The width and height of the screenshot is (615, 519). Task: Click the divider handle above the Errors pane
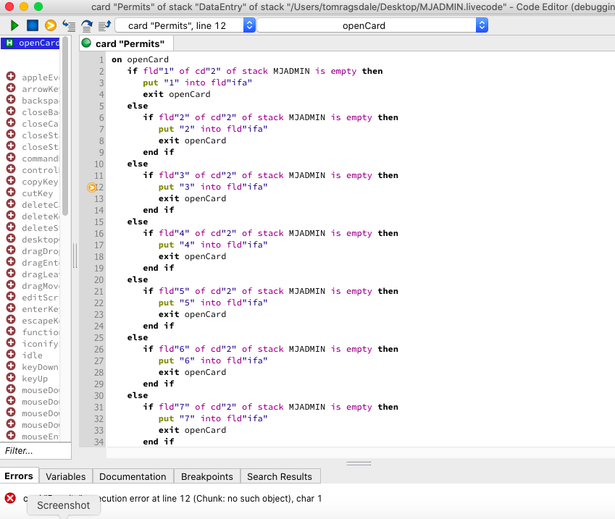359,463
